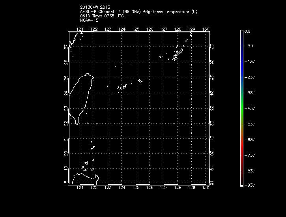Click the AMSU-B Channel 16 Brightness Temperature heading
The image size is (286, 217).
[x=138, y=11]
